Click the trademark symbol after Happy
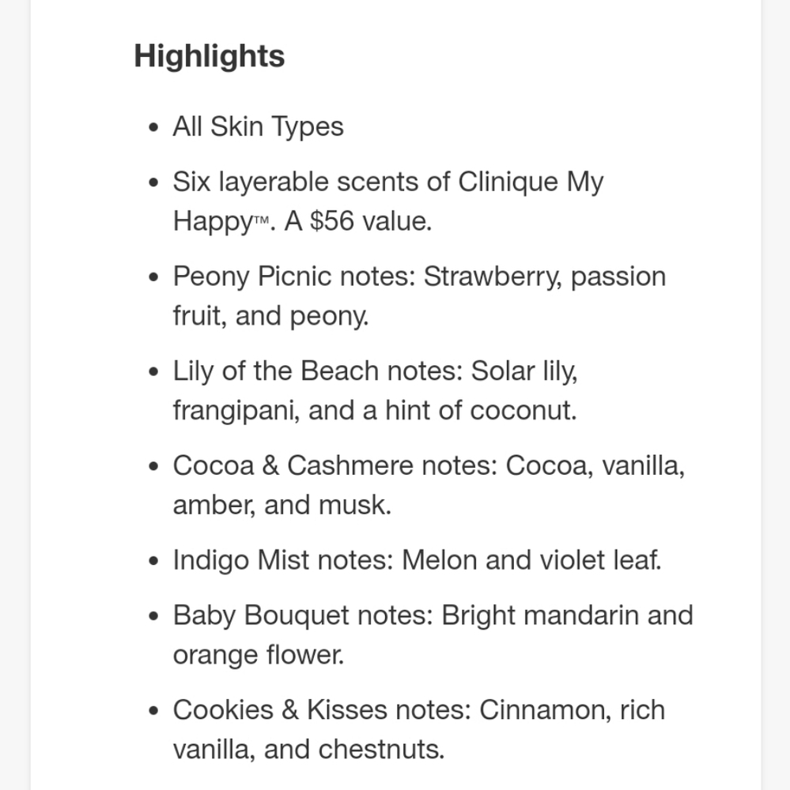This screenshot has height=790, width=790. coord(261,220)
